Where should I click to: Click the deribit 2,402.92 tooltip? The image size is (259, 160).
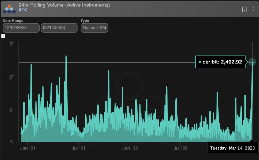[x=220, y=62]
